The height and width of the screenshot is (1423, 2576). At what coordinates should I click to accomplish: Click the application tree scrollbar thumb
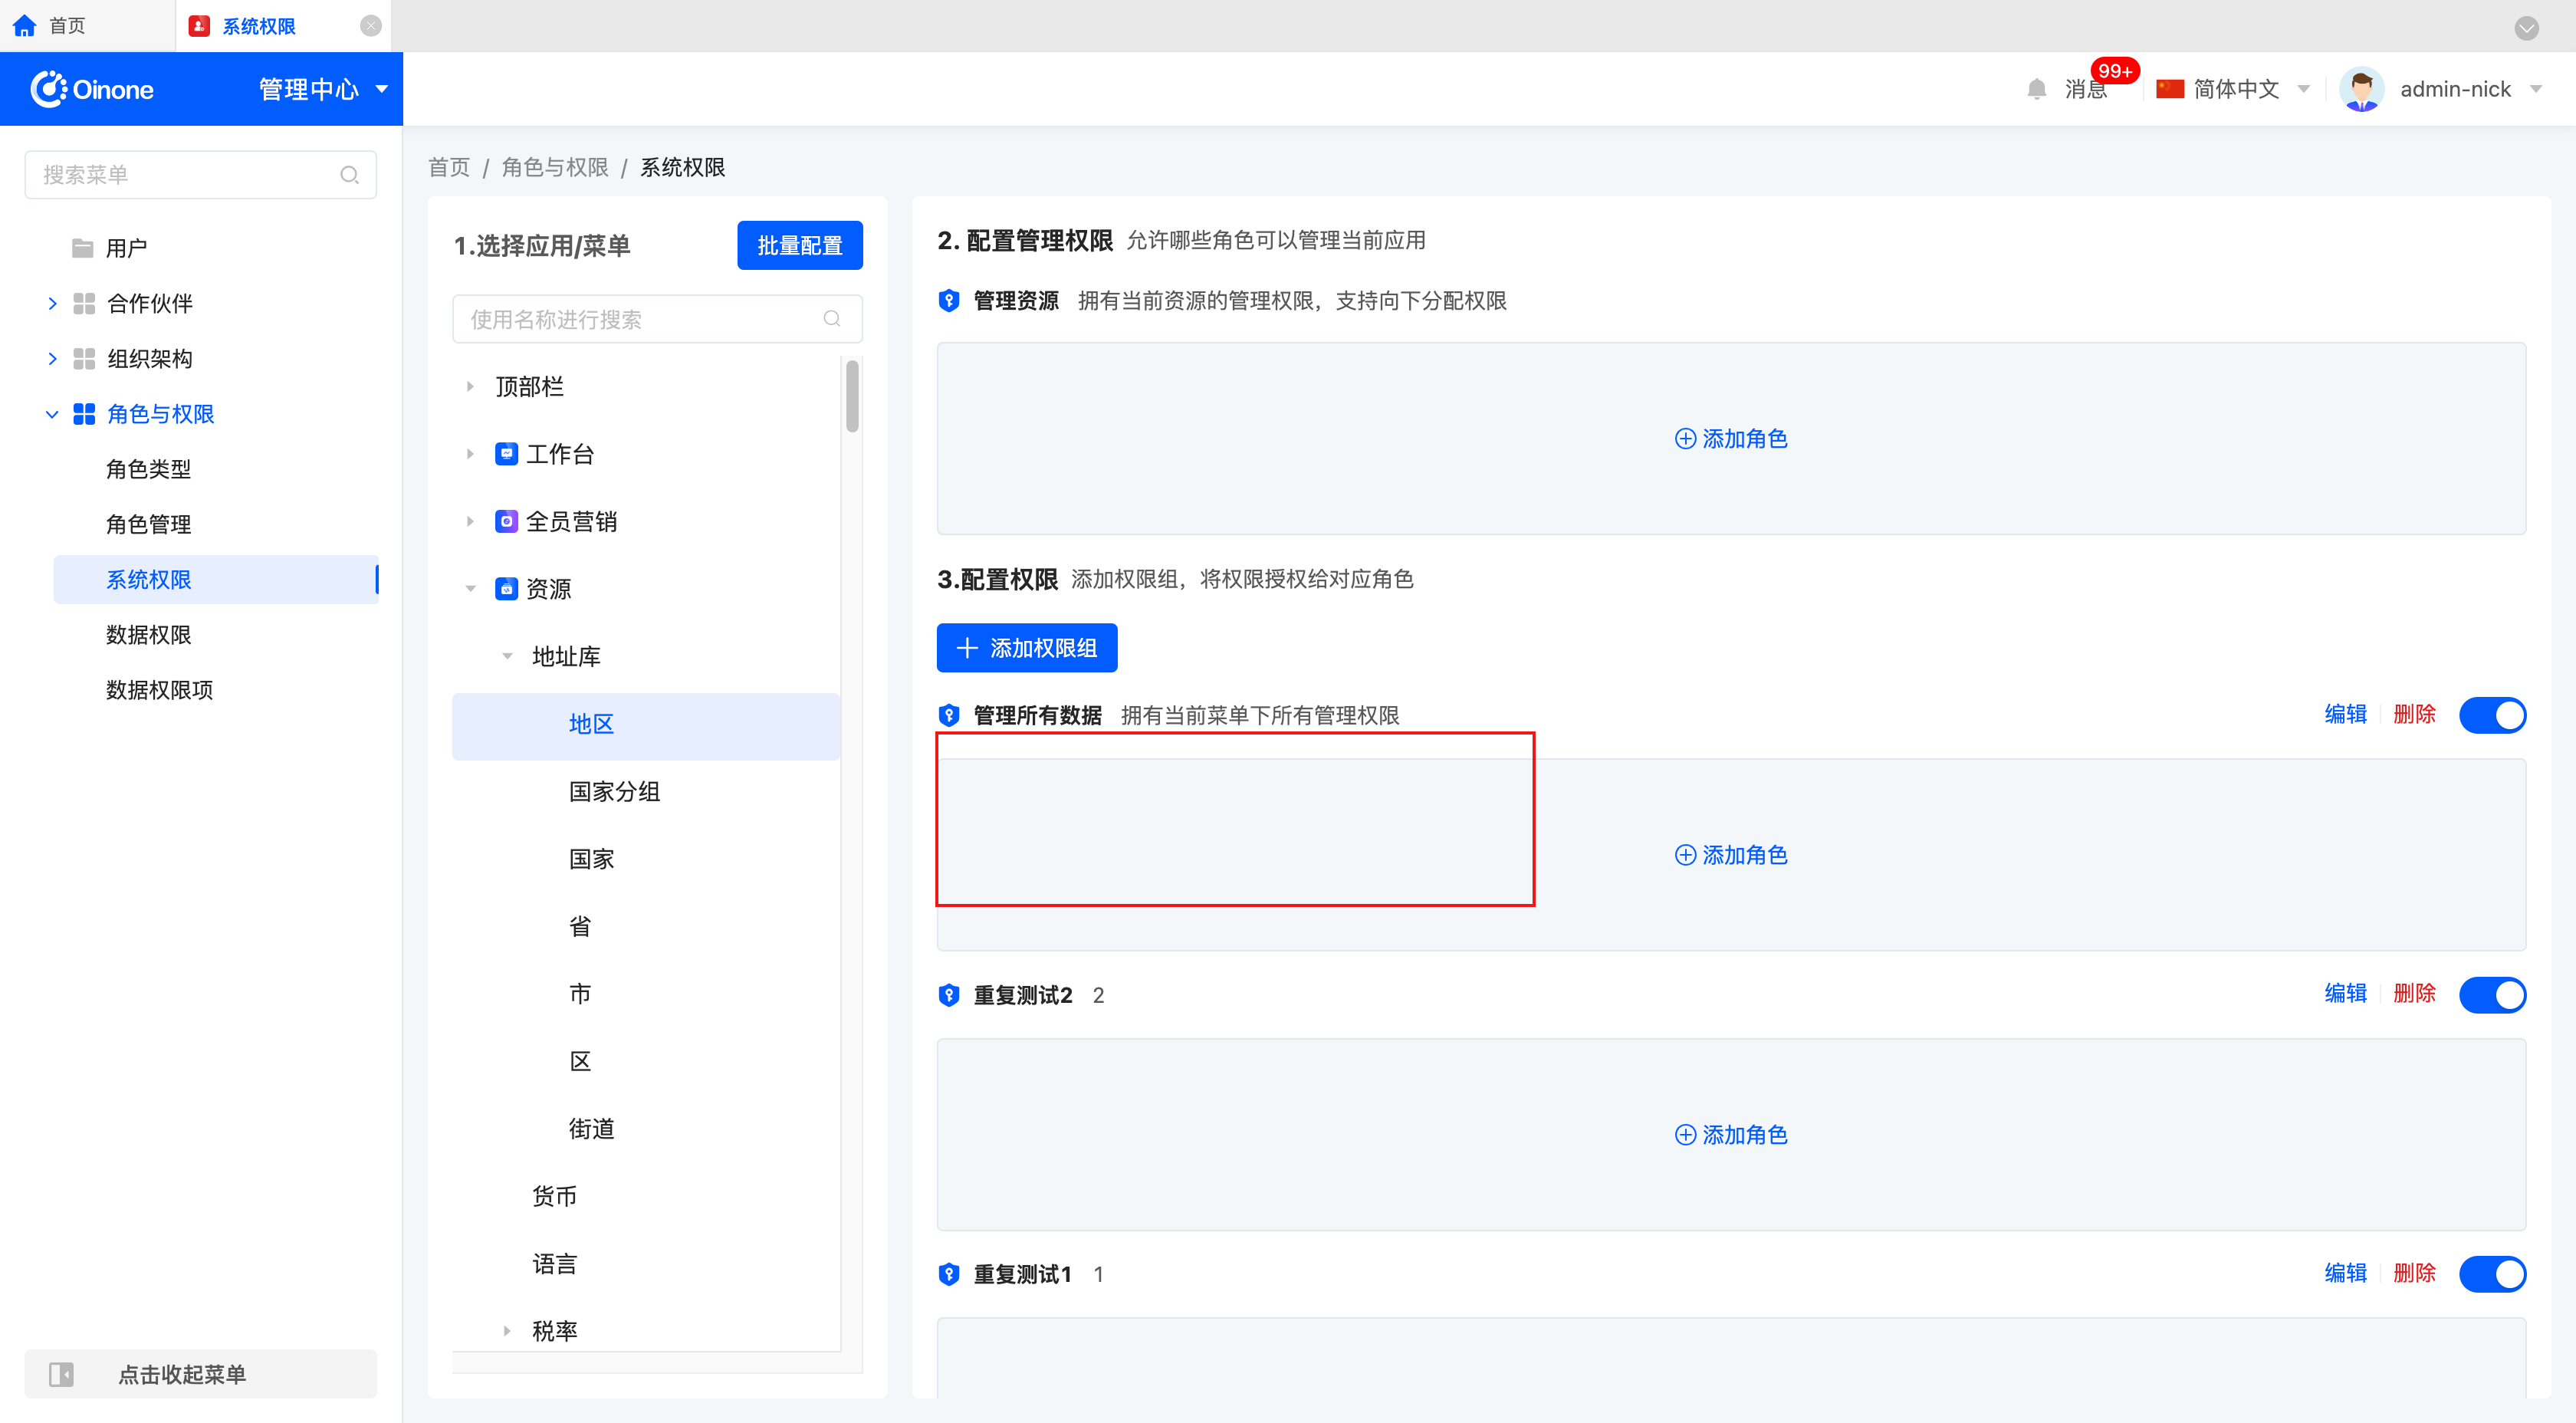pyautogui.click(x=852, y=397)
